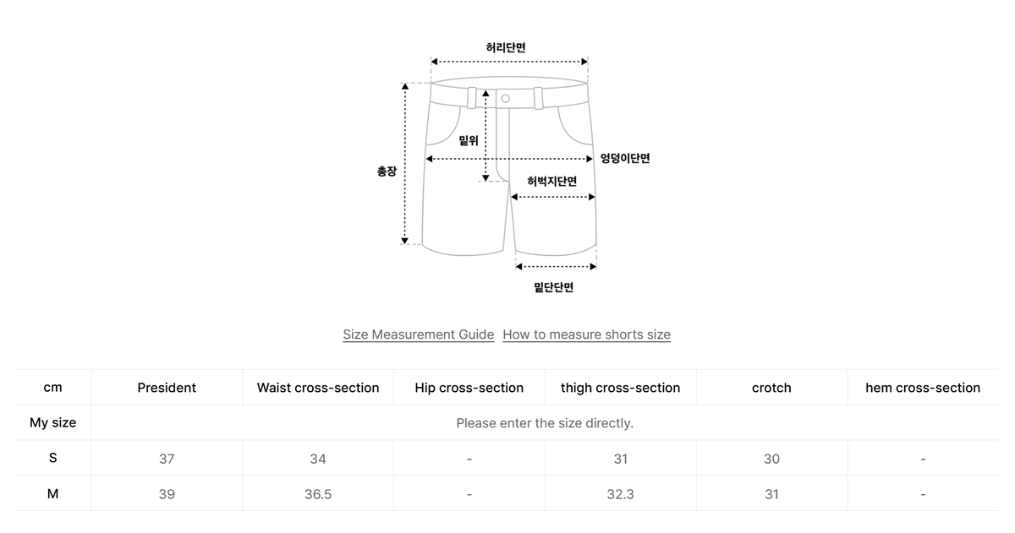1015x533 pixels.
Task: Select the hem cross-section column header
Action: coord(923,388)
